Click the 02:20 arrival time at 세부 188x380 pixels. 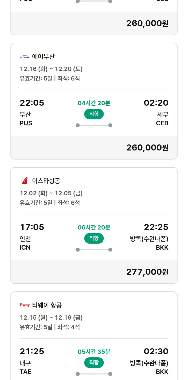[x=156, y=103]
